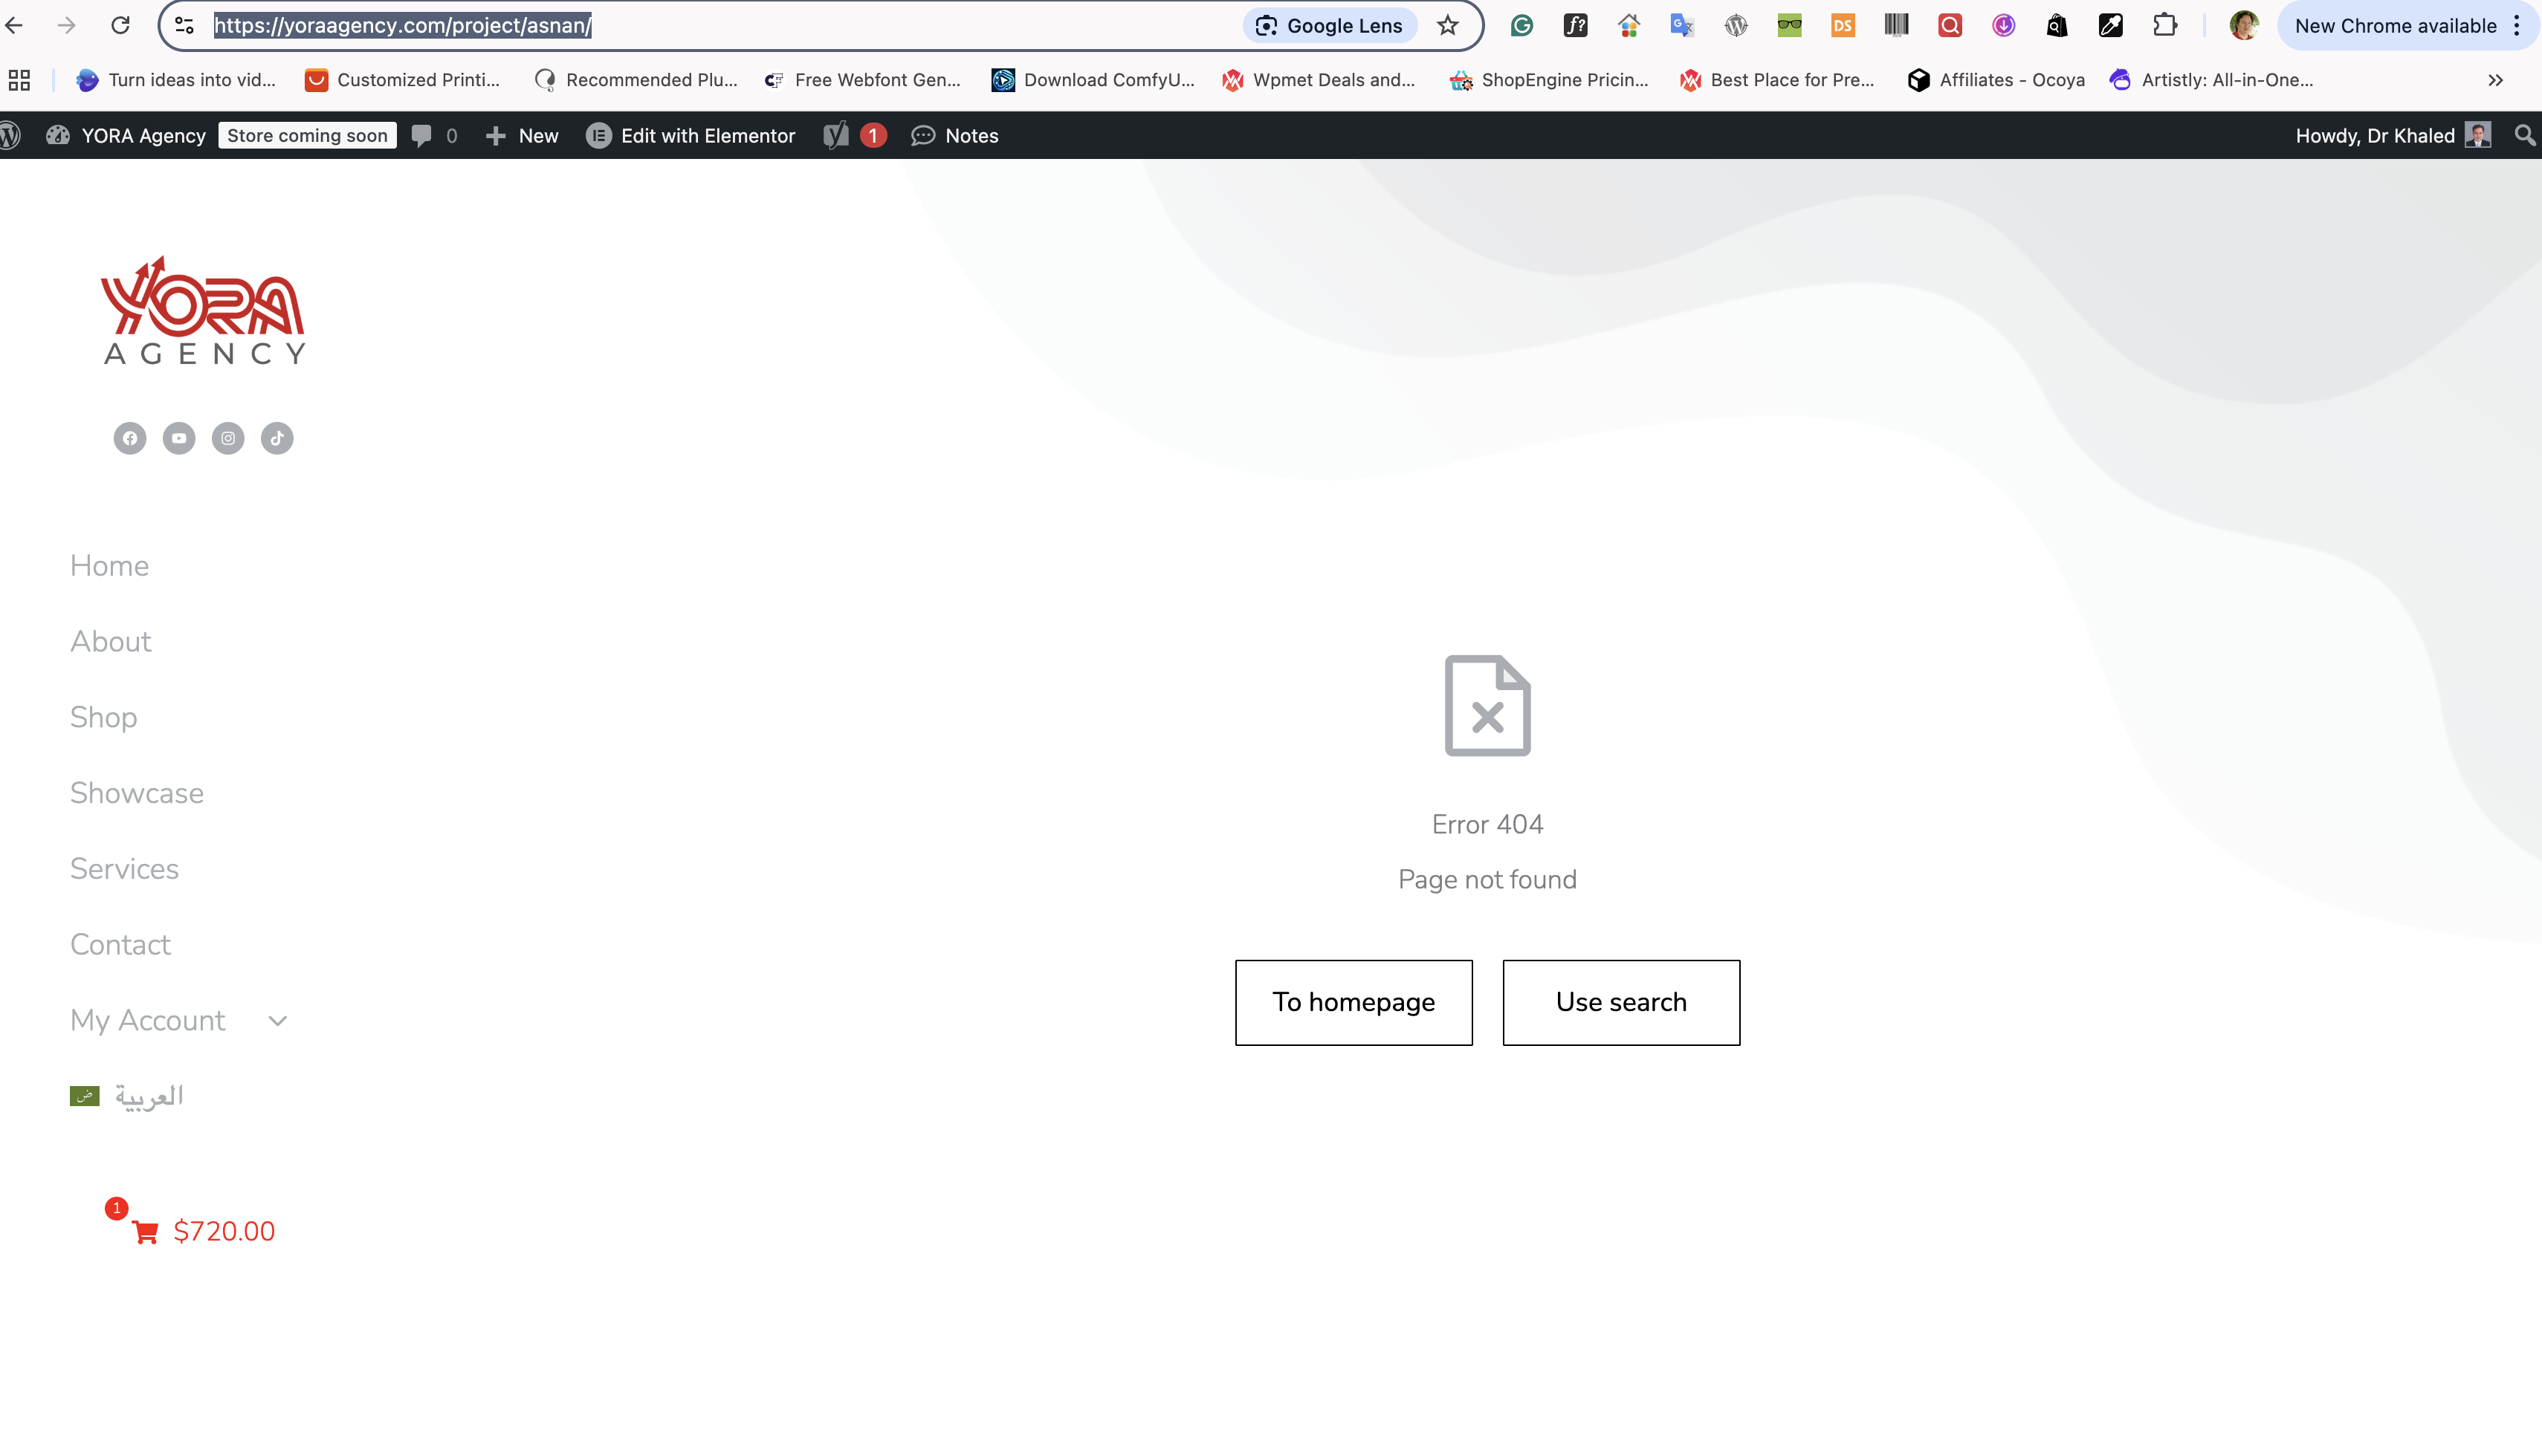Open YORA Agency dashboard admin menu
The height and width of the screenshot is (1456, 2542).
(126, 135)
